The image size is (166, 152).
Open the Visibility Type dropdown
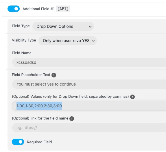pyautogui.click(x=68, y=41)
